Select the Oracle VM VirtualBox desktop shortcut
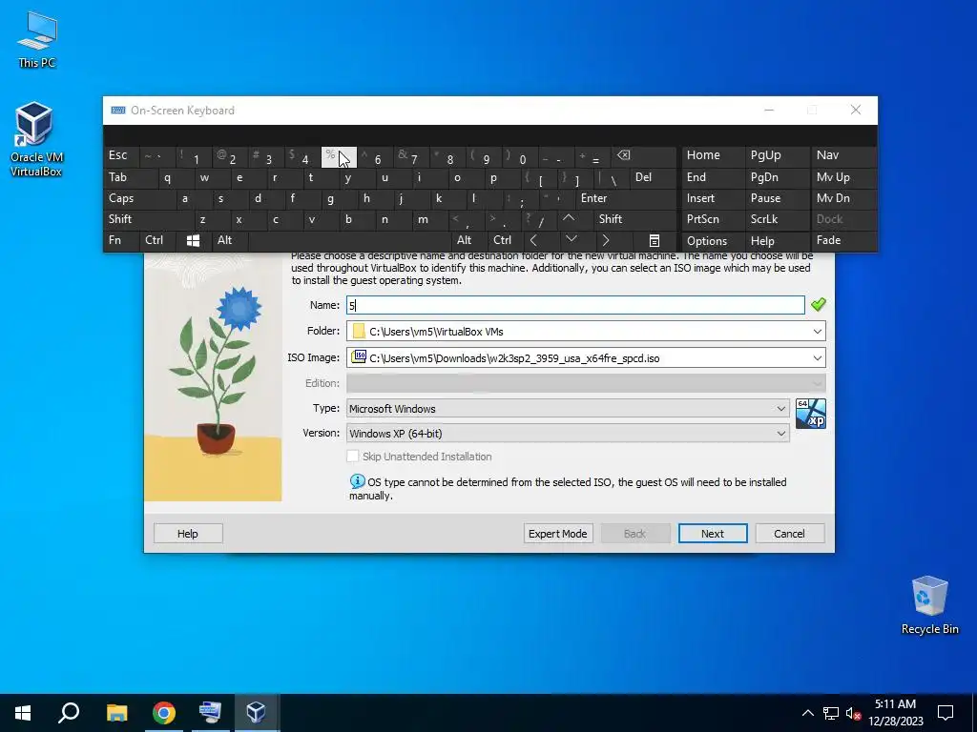Image resolution: width=977 pixels, height=732 pixels. pos(35,139)
